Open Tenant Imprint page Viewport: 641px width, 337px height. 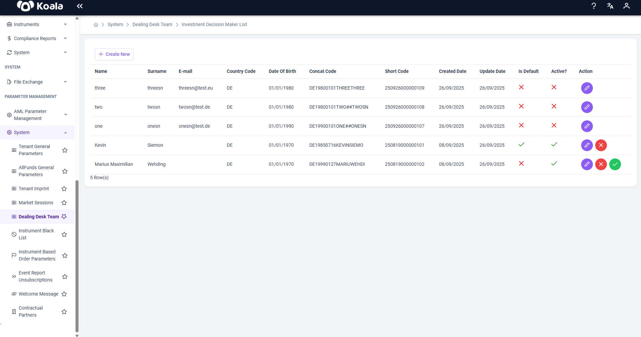34,189
